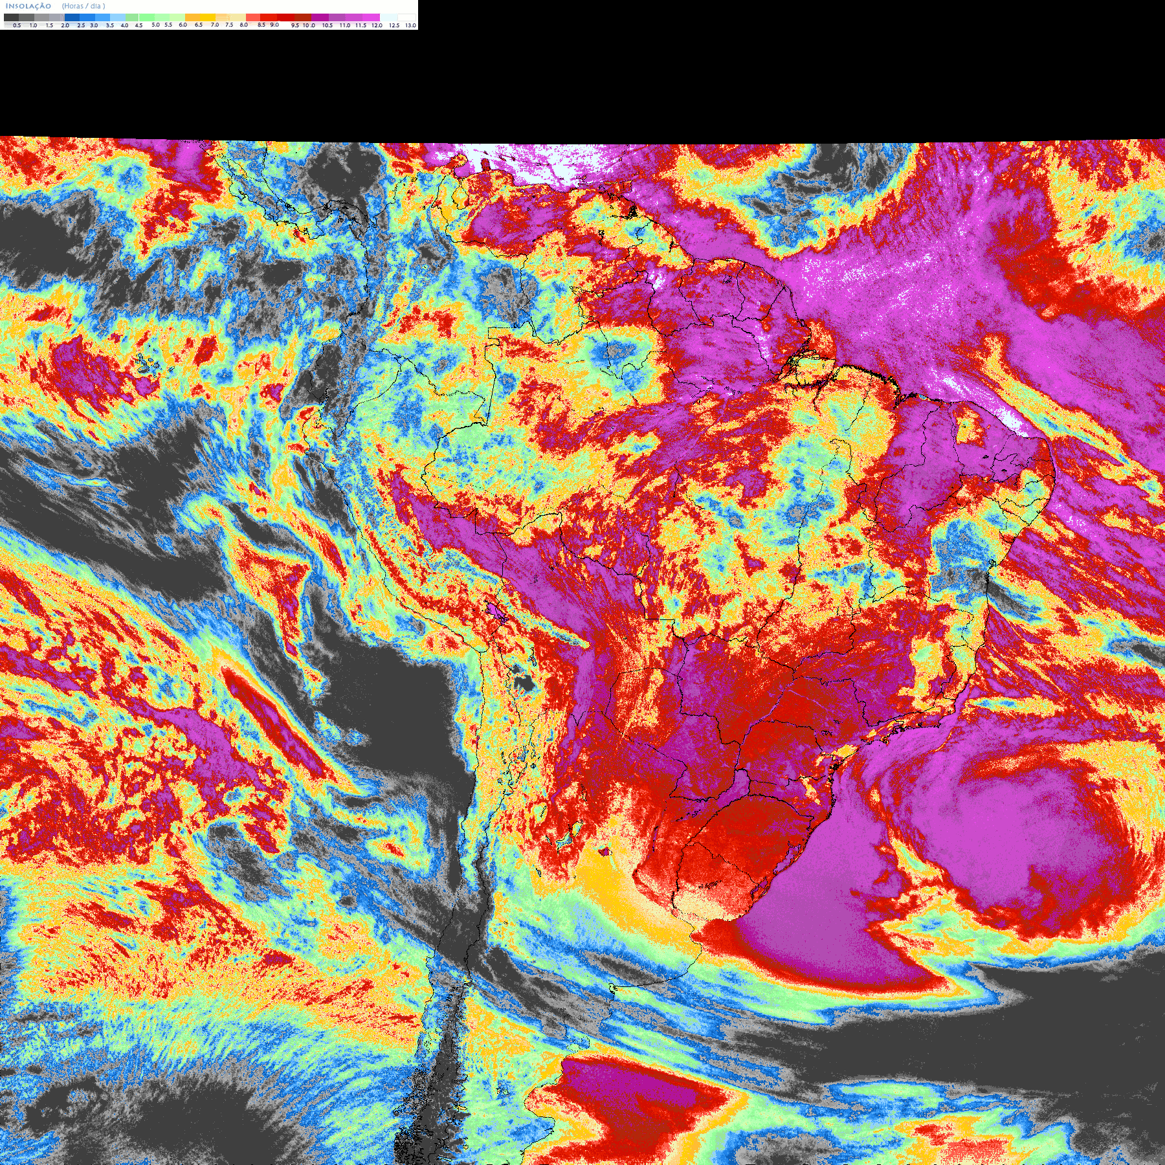The image size is (1165, 1165).
Task: Pick the dark gray swatch above 0.5
Action: [11, 17]
